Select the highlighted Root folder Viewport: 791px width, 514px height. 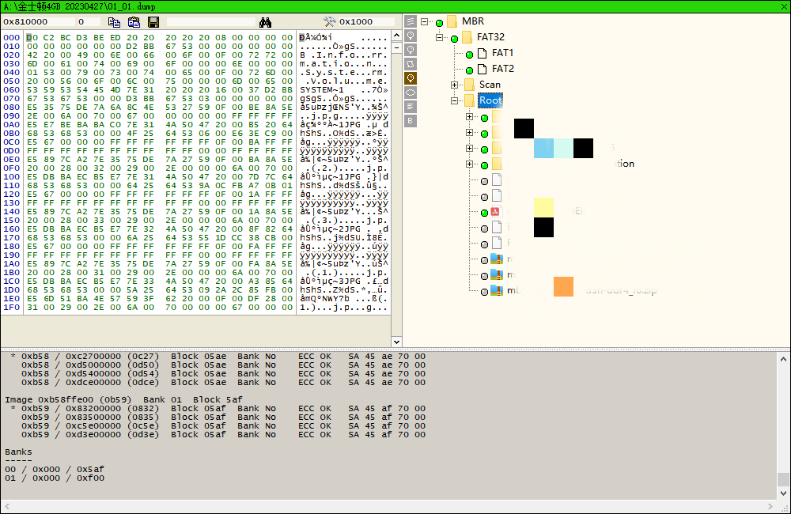pos(490,100)
